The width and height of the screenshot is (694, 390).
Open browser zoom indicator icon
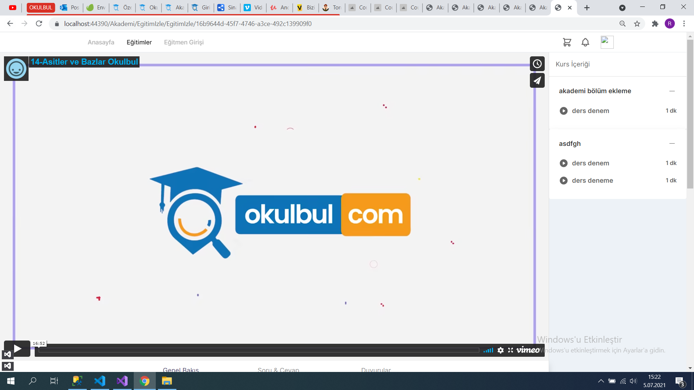point(622,24)
